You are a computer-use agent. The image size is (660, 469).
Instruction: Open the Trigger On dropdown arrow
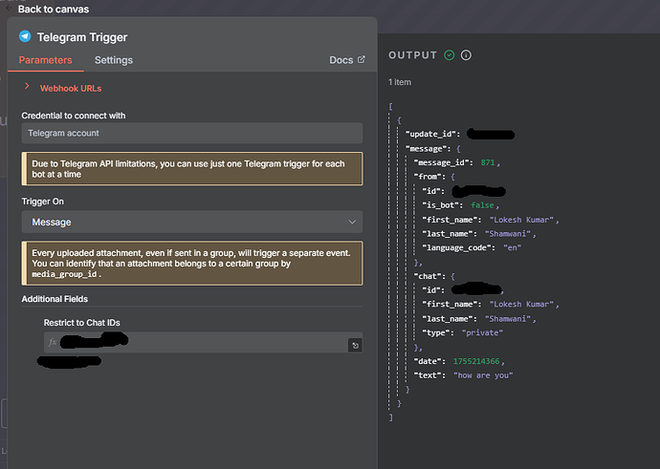[x=352, y=222]
